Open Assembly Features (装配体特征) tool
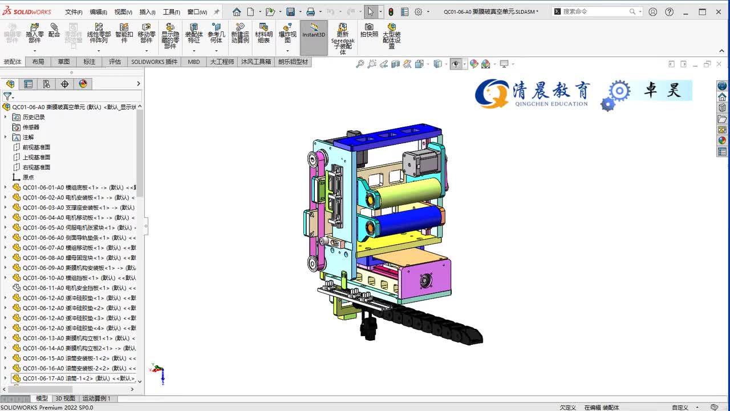Viewport: 730px width, 411px height. 194,33
